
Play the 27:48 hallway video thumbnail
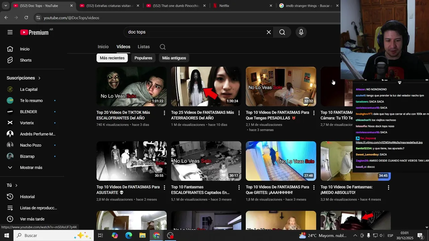tap(281, 161)
